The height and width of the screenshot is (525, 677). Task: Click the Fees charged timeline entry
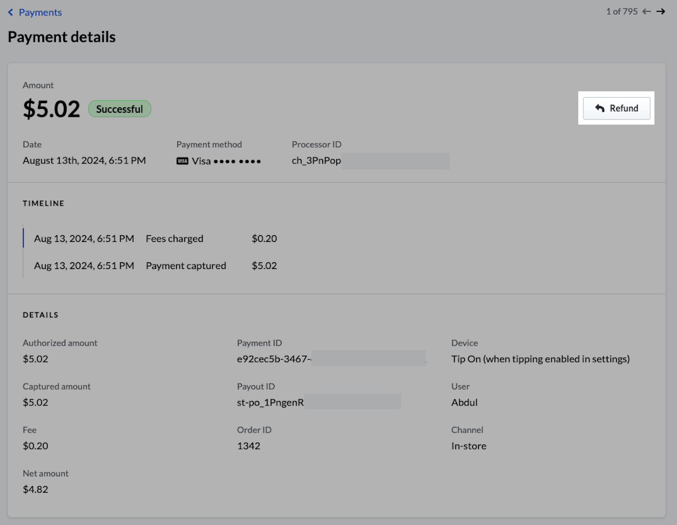(x=174, y=238)
